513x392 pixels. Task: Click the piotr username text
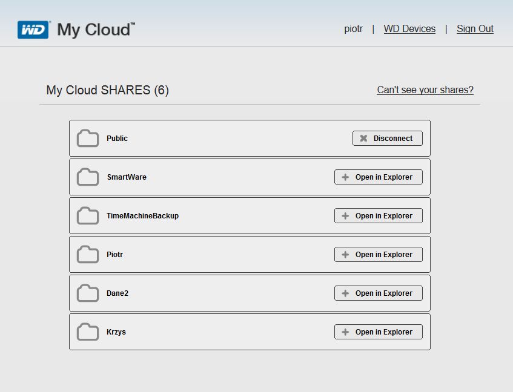(x=353, y=29)
